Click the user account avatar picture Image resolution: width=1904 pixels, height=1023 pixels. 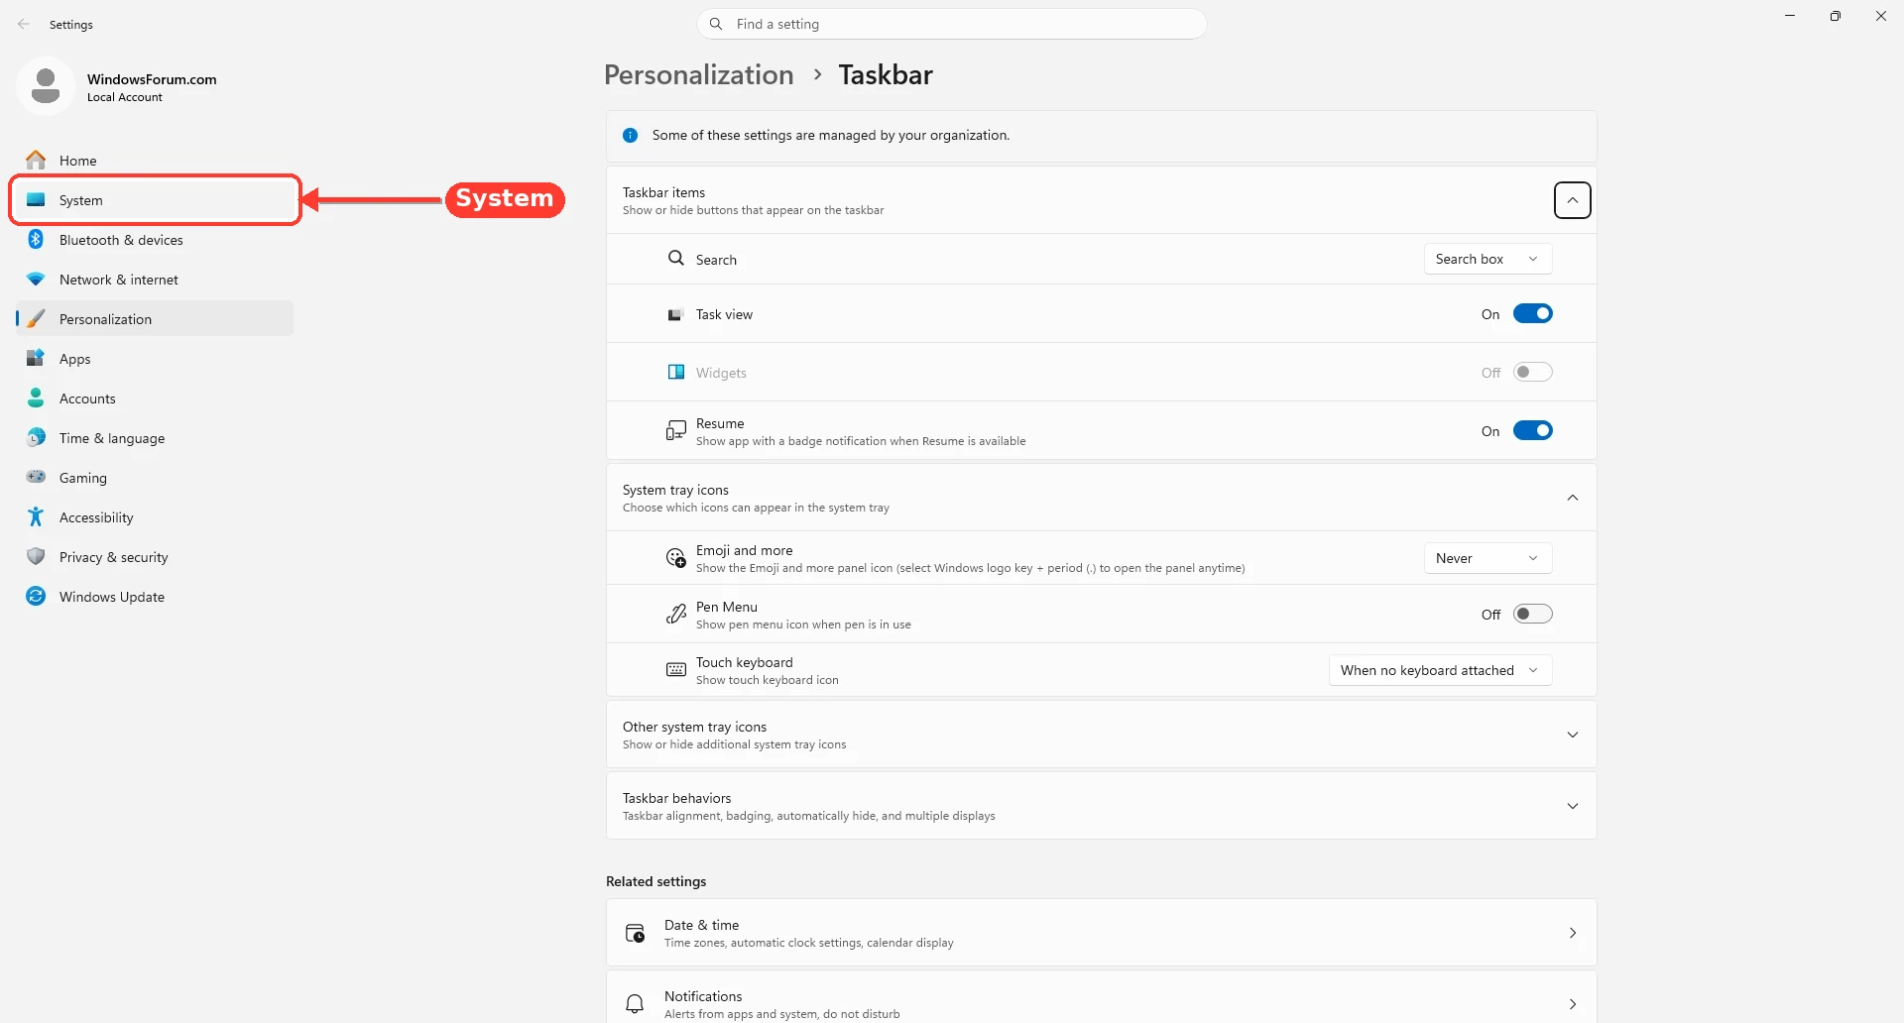point(46,86)
